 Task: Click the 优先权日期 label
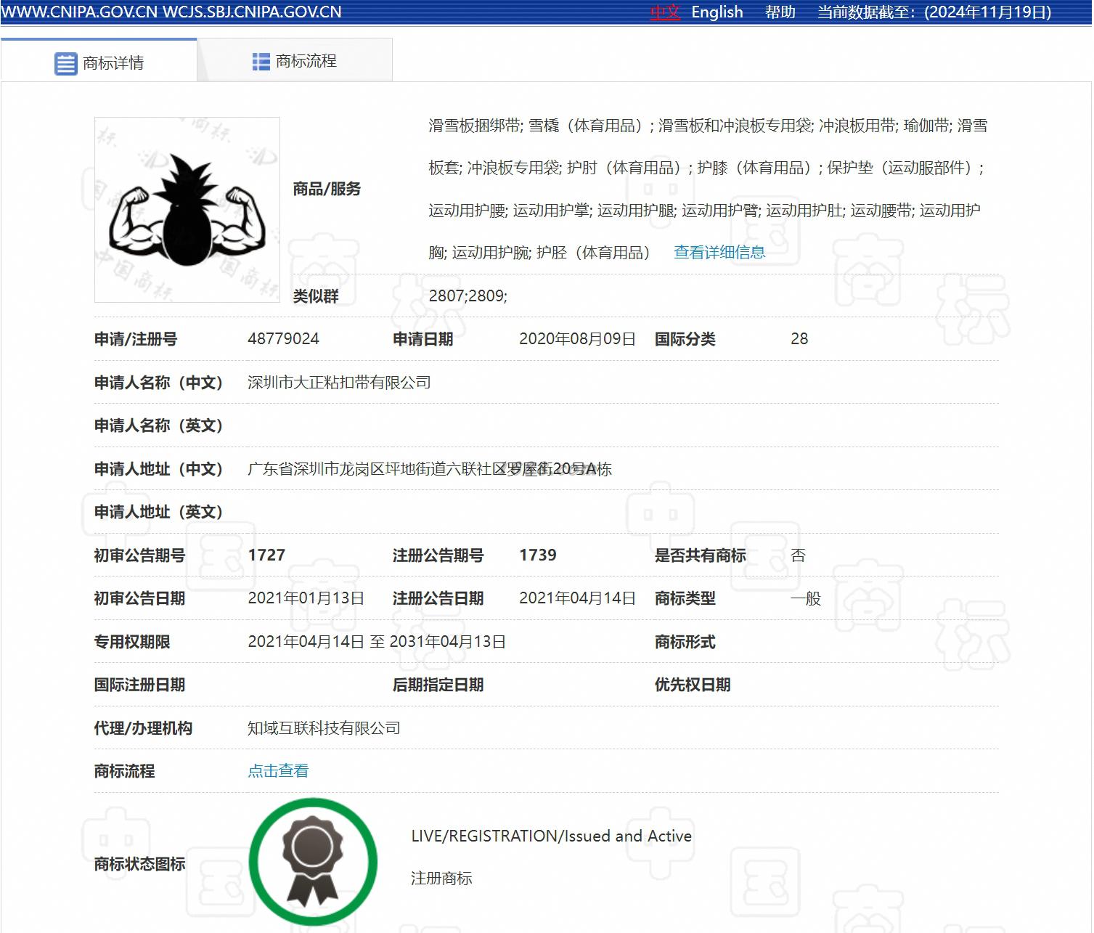(x=693, y=685)
